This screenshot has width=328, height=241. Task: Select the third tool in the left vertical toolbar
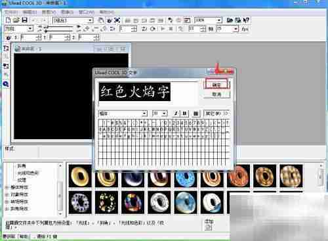click(6, 66)
